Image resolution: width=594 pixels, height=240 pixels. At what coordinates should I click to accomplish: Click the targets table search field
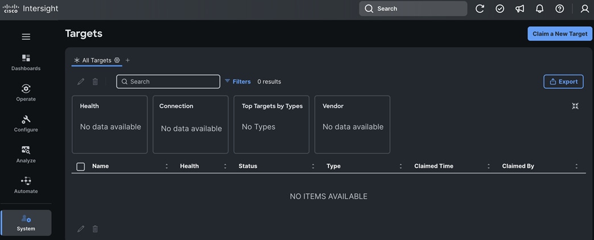pyautogui.click(x=168, y=81)
